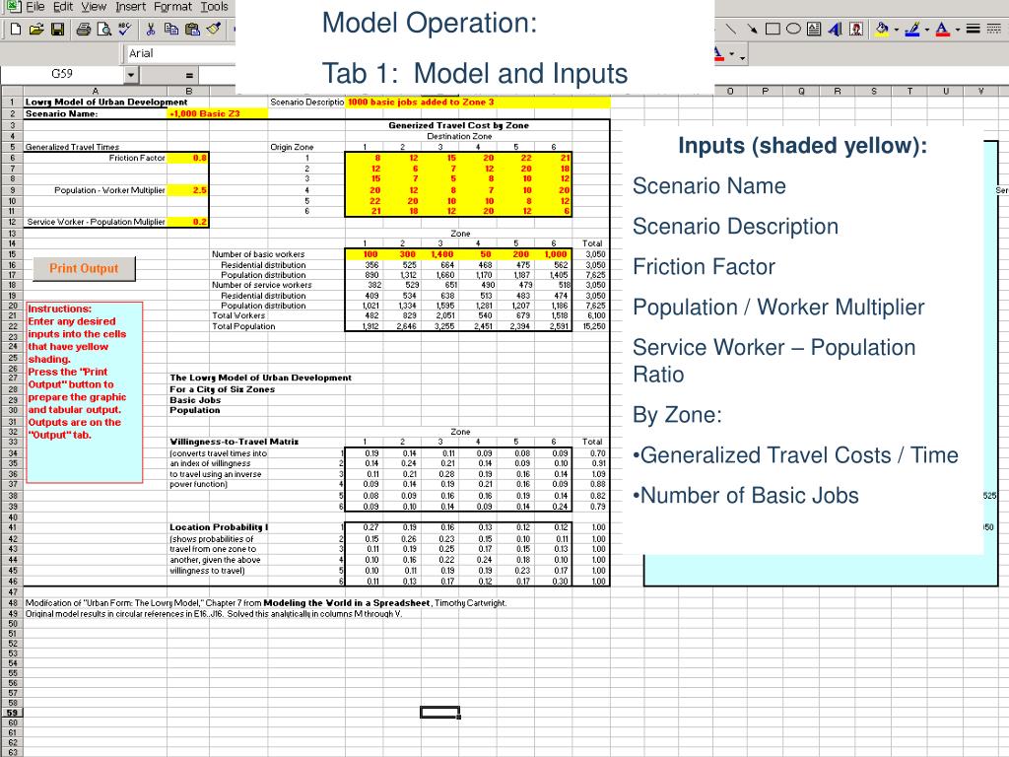Screen dimensions: 1009x757
Task: Open the View menu
Action: pos(94,7)
